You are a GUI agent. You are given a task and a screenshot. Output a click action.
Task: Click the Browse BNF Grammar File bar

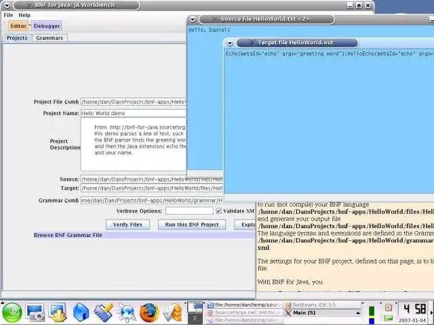pos(144,235)
